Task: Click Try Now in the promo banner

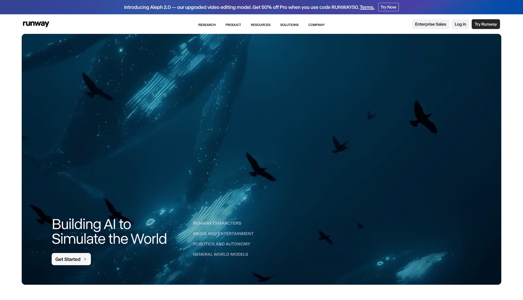Action: point(388,7)
